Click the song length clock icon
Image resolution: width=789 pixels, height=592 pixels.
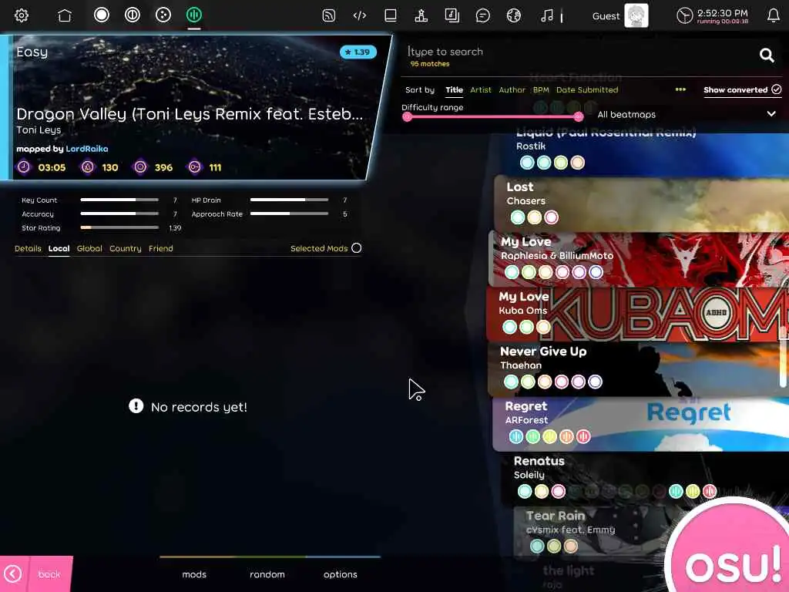(x=23, y=167)
